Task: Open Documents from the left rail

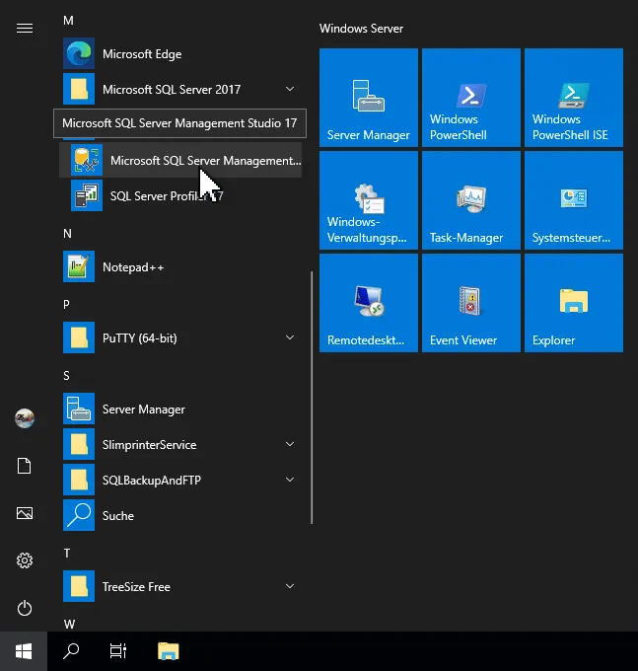Action: 25,466
